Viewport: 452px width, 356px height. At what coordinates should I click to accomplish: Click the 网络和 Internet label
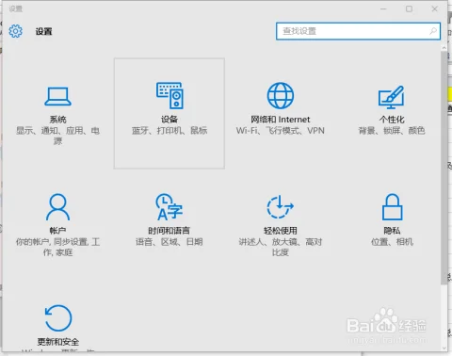281,120
